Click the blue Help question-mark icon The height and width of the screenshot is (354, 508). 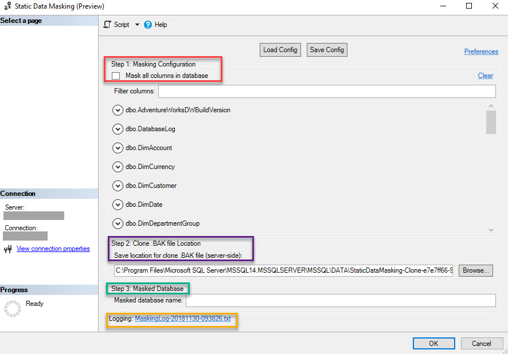pyautogui.click(x=148, y=25)
